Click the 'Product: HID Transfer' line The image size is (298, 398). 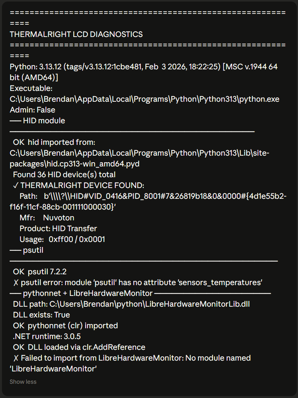pyautogui.click(x=58, y=228)
